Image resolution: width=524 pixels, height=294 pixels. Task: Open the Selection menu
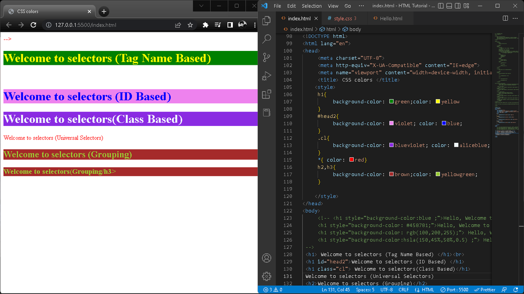311,6
